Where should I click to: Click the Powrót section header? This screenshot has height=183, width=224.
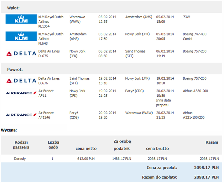15,69
